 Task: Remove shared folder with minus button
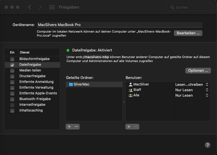76,127
